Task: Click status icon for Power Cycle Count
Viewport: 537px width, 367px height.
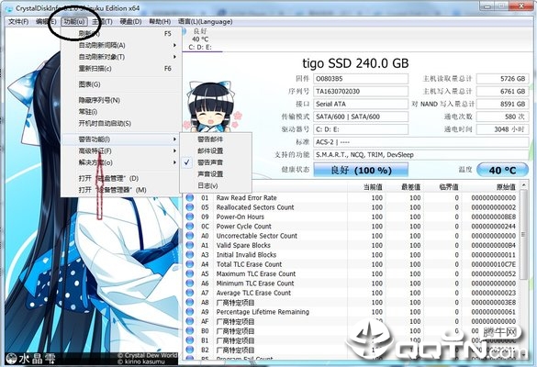Action: click(x=190, y=227)
